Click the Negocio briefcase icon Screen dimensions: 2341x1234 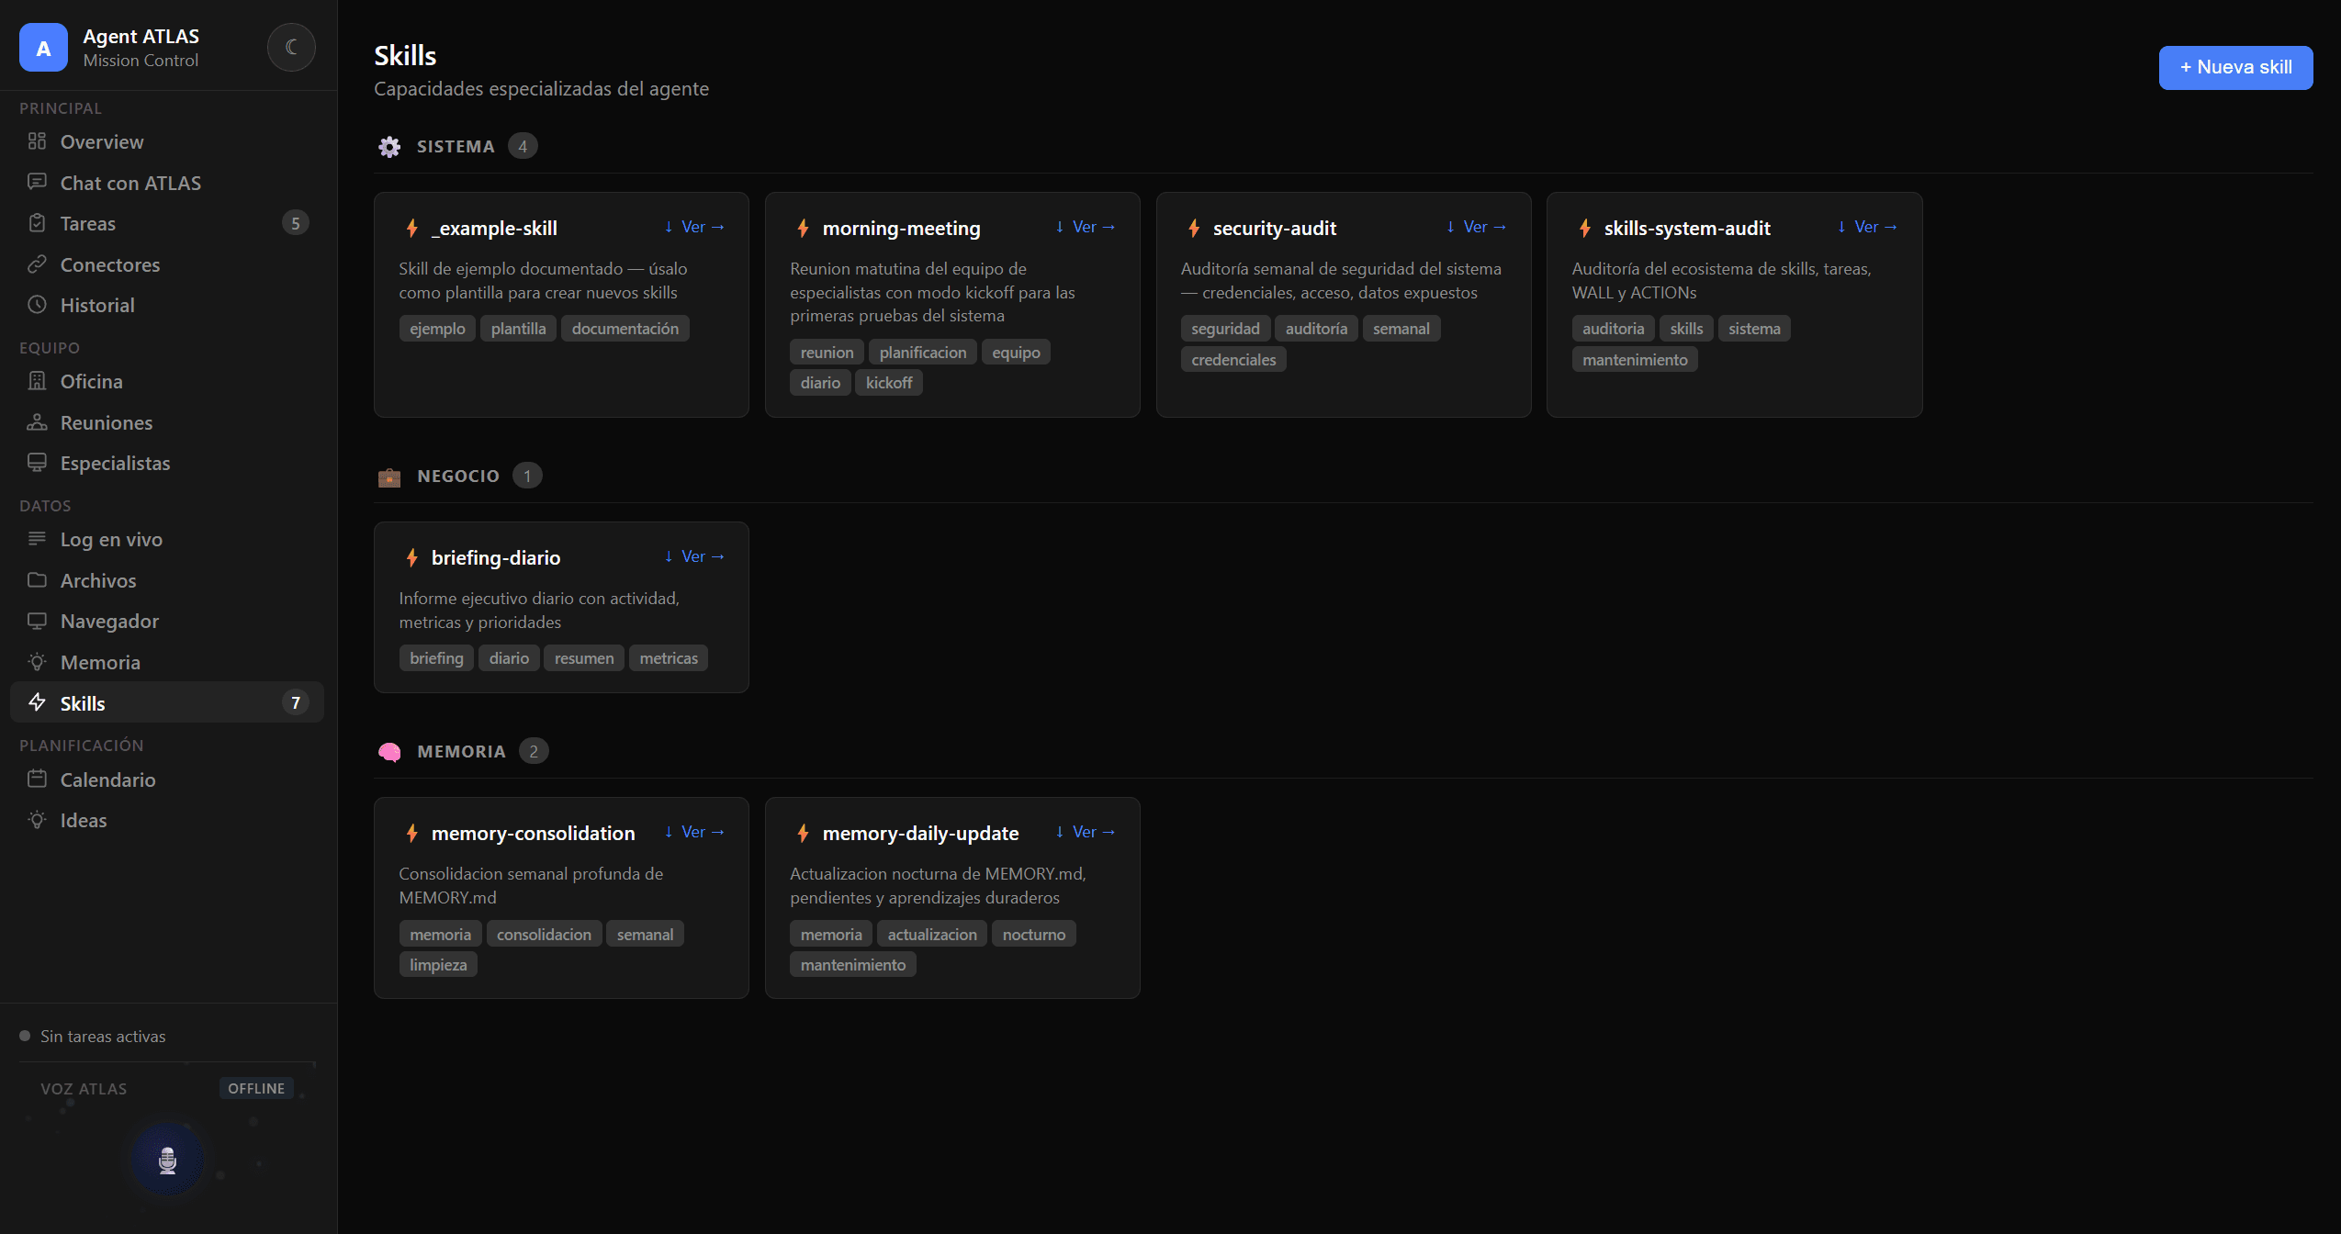coord(389,477)
